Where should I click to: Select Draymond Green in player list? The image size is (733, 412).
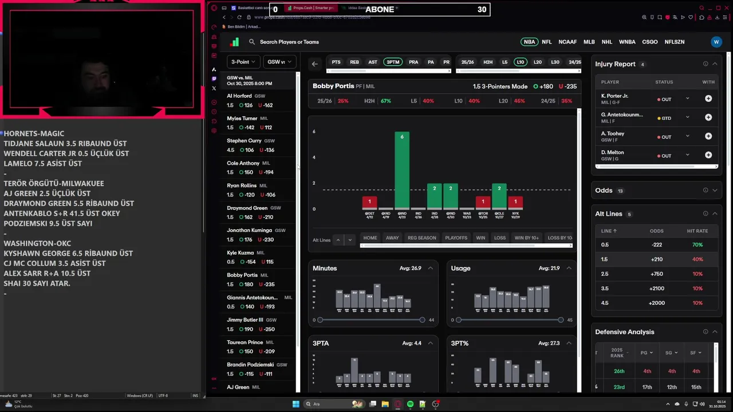click(x=259, y=212)
